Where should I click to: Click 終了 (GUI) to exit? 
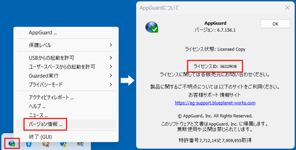coord(40,137)
